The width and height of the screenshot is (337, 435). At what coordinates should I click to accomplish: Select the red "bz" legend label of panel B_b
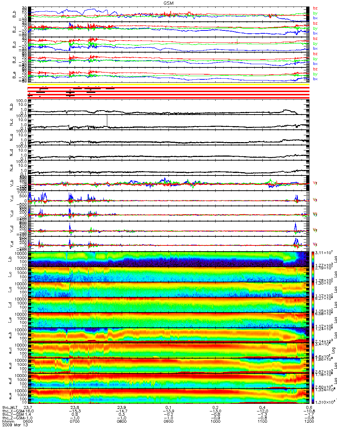point(315,8)
